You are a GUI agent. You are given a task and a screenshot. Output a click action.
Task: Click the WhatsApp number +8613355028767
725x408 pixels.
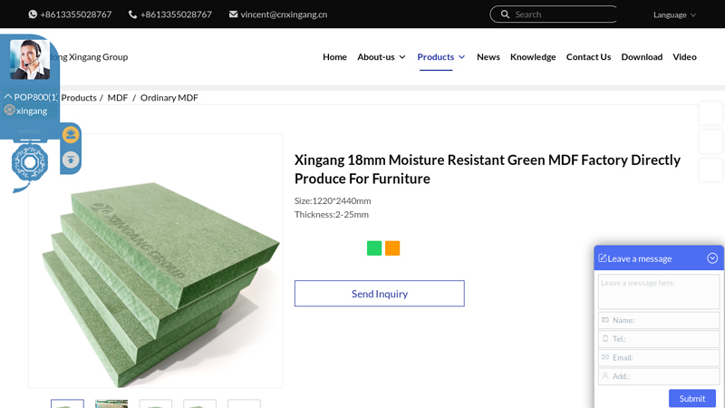coord(76,15)
